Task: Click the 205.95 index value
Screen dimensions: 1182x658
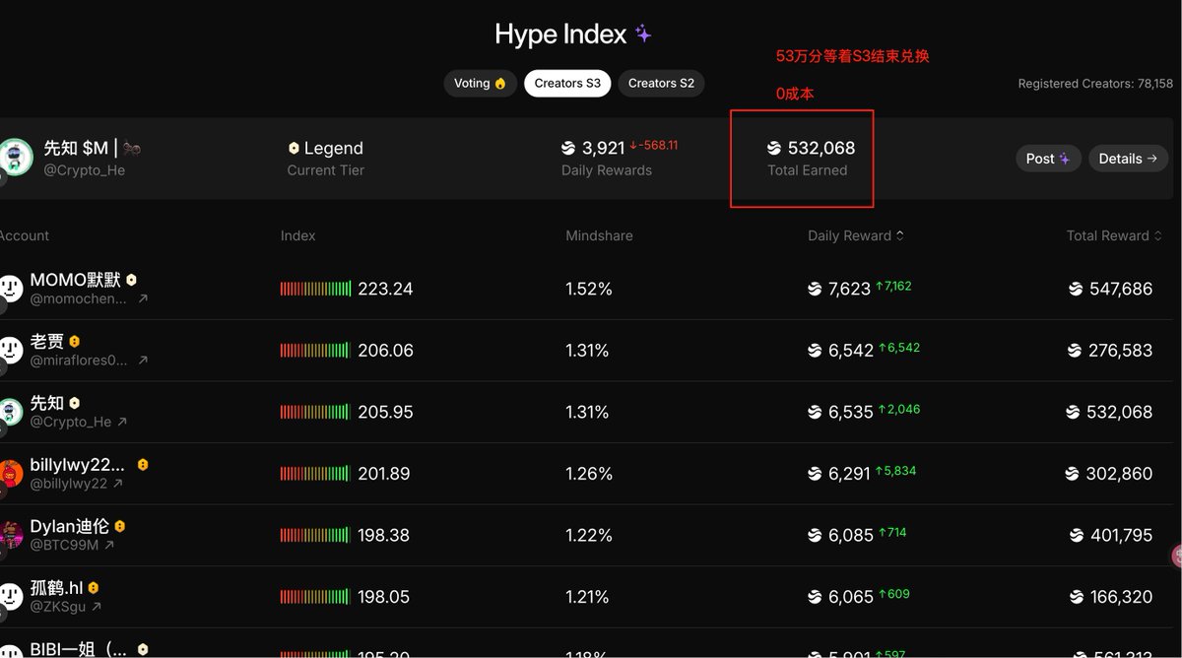Action: coord(385,412)
